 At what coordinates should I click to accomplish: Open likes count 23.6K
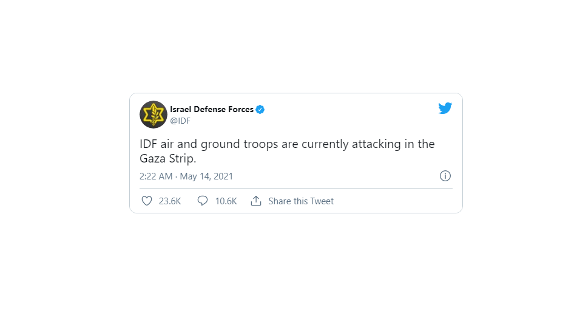[x=170, y=201]
